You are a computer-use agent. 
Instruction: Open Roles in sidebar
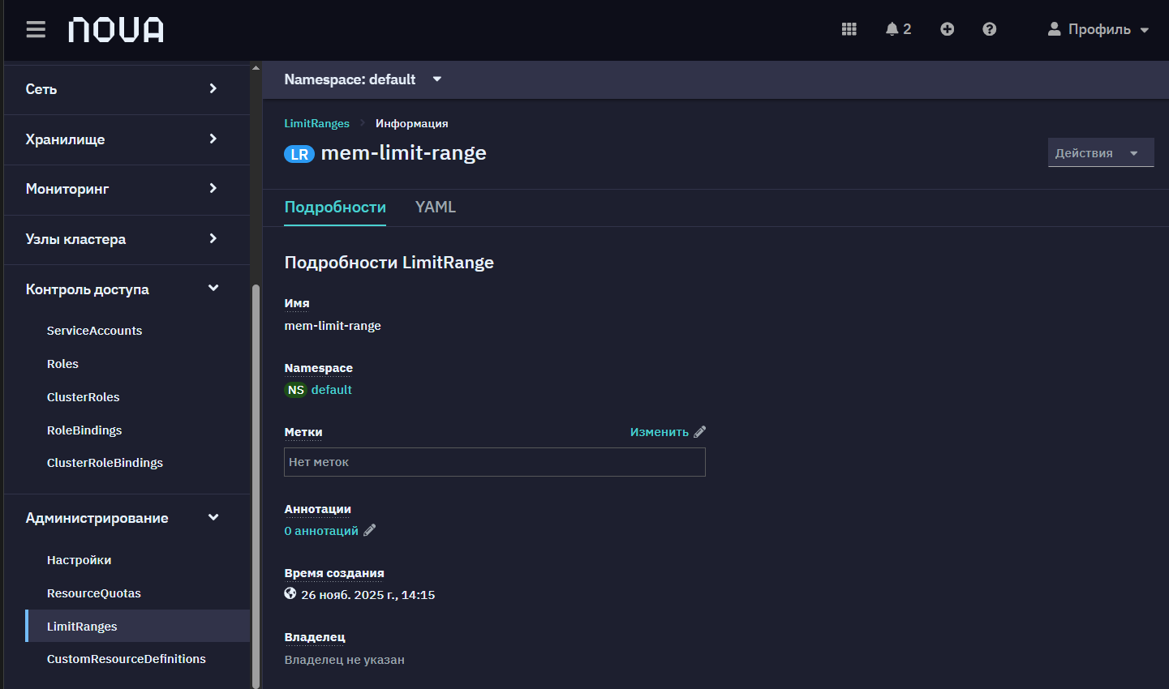62,364
